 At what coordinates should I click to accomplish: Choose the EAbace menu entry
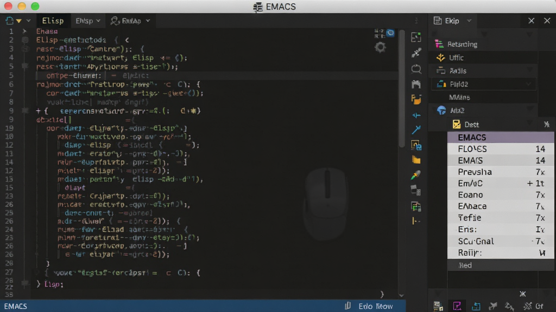[x=500, y=206]
